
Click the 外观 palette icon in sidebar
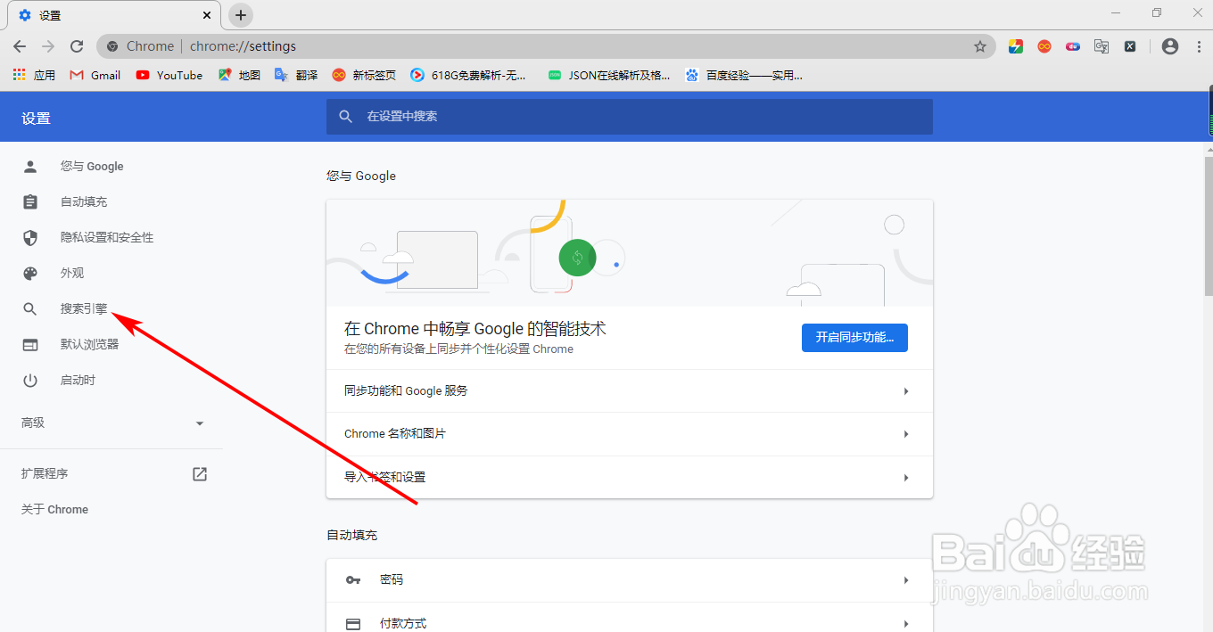coord(29,273)
